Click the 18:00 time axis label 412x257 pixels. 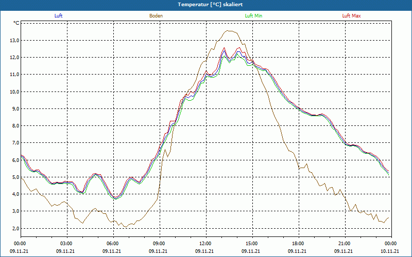(299, 244)
